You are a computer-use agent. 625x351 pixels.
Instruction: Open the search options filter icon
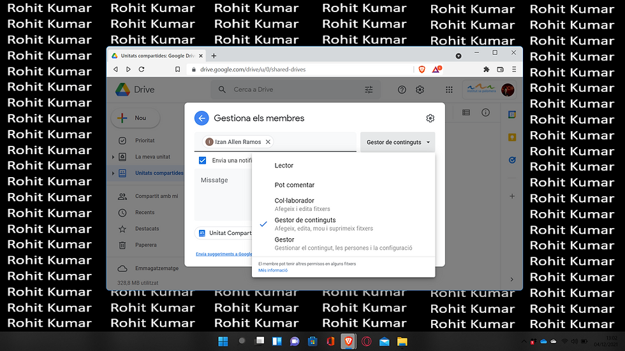pos(369,90)
